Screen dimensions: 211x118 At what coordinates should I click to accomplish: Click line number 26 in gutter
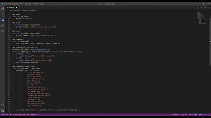click(x=9, y=52)
